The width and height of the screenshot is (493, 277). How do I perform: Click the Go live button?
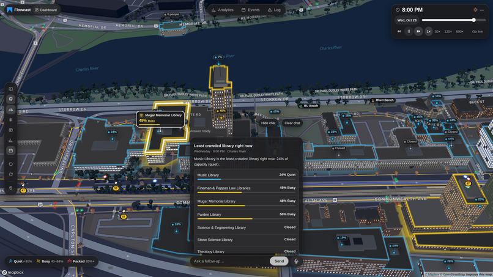coord(477,31)
